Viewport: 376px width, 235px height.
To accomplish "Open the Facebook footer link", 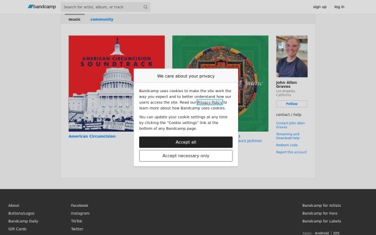I will click(80, 206).
